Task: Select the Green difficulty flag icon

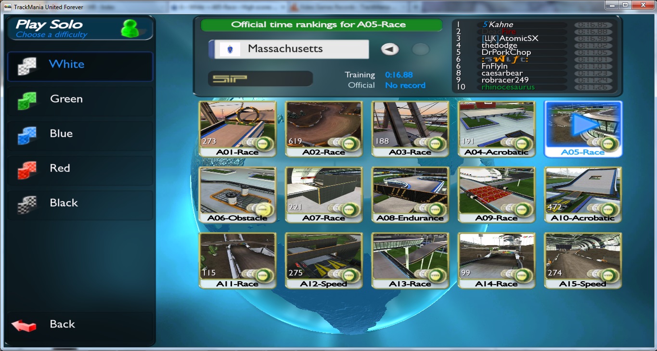Action: (27, 101)
